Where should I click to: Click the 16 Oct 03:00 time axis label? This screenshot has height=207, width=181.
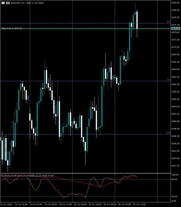point(125,204)
